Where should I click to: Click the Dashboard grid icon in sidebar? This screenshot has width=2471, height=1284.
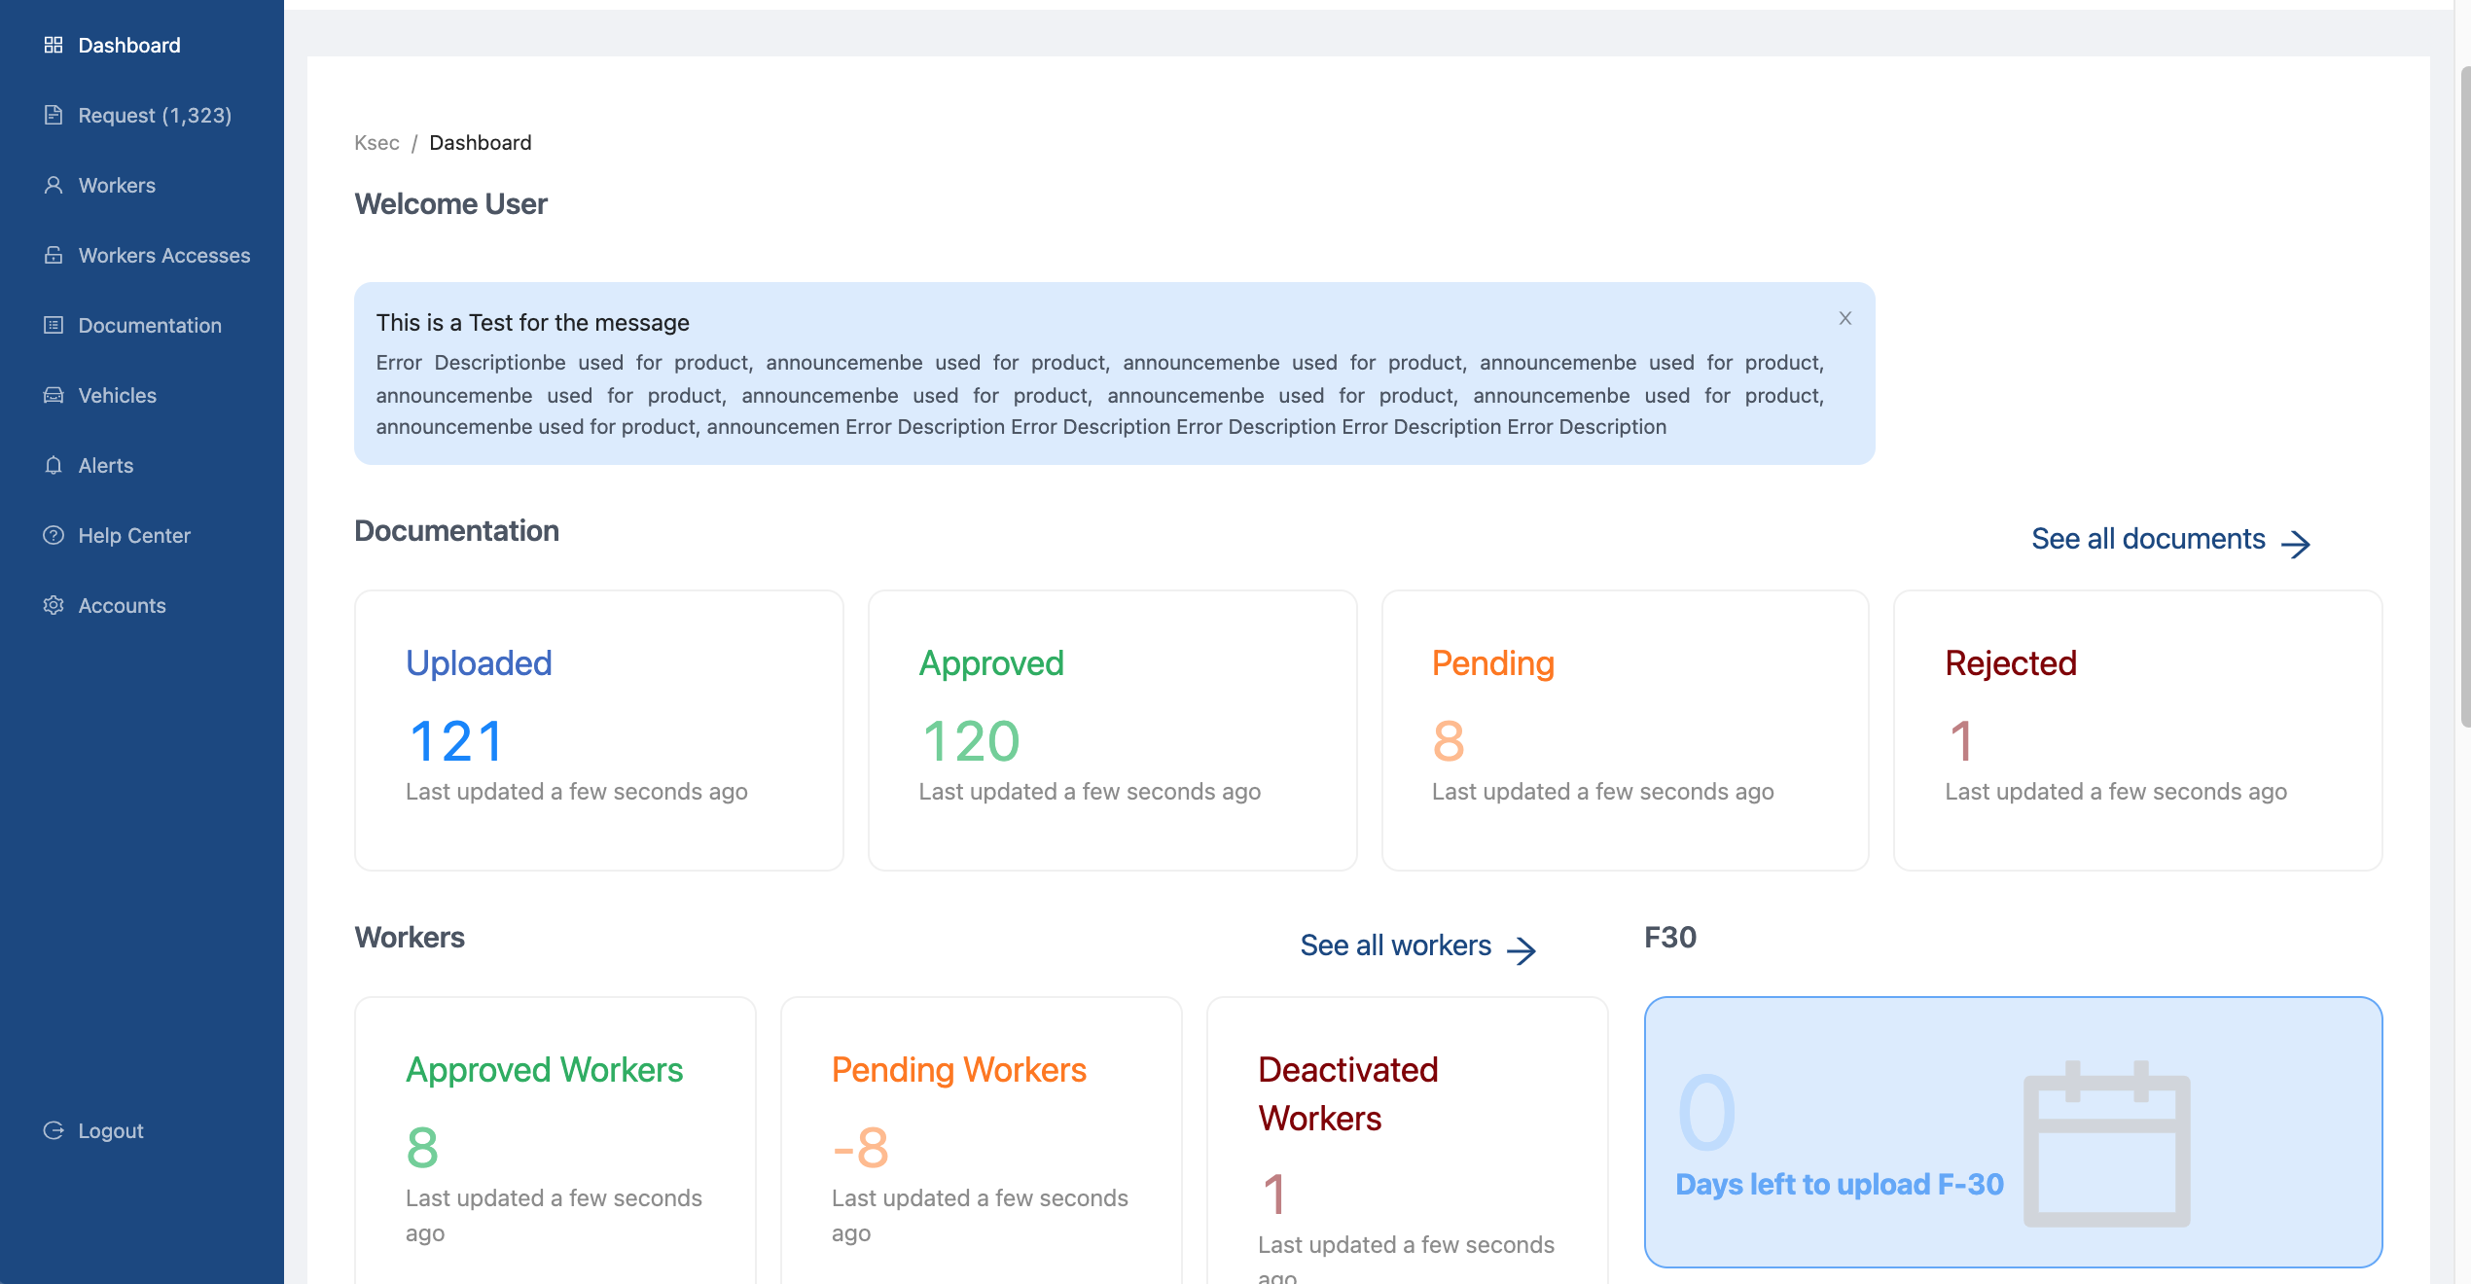click(x=54, y=45)
